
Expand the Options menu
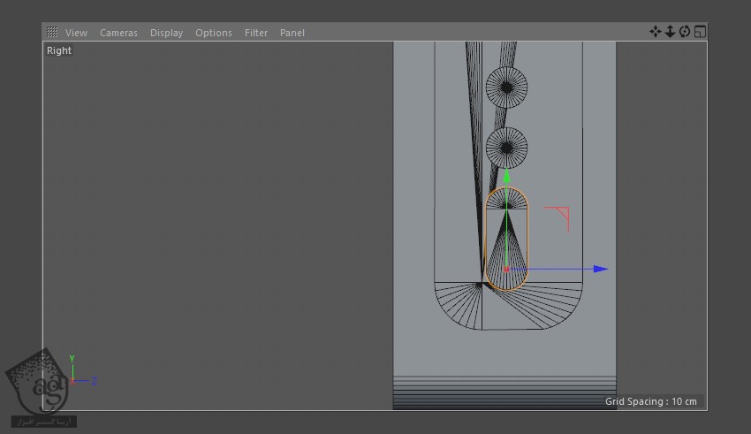[213, 33]
